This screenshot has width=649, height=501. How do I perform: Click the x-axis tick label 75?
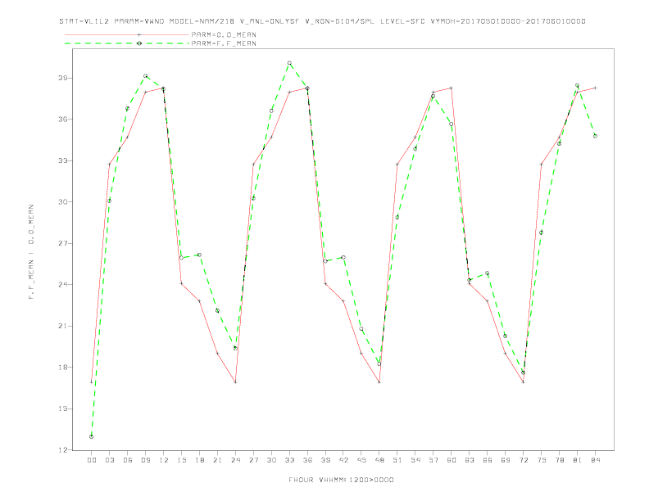542,460
